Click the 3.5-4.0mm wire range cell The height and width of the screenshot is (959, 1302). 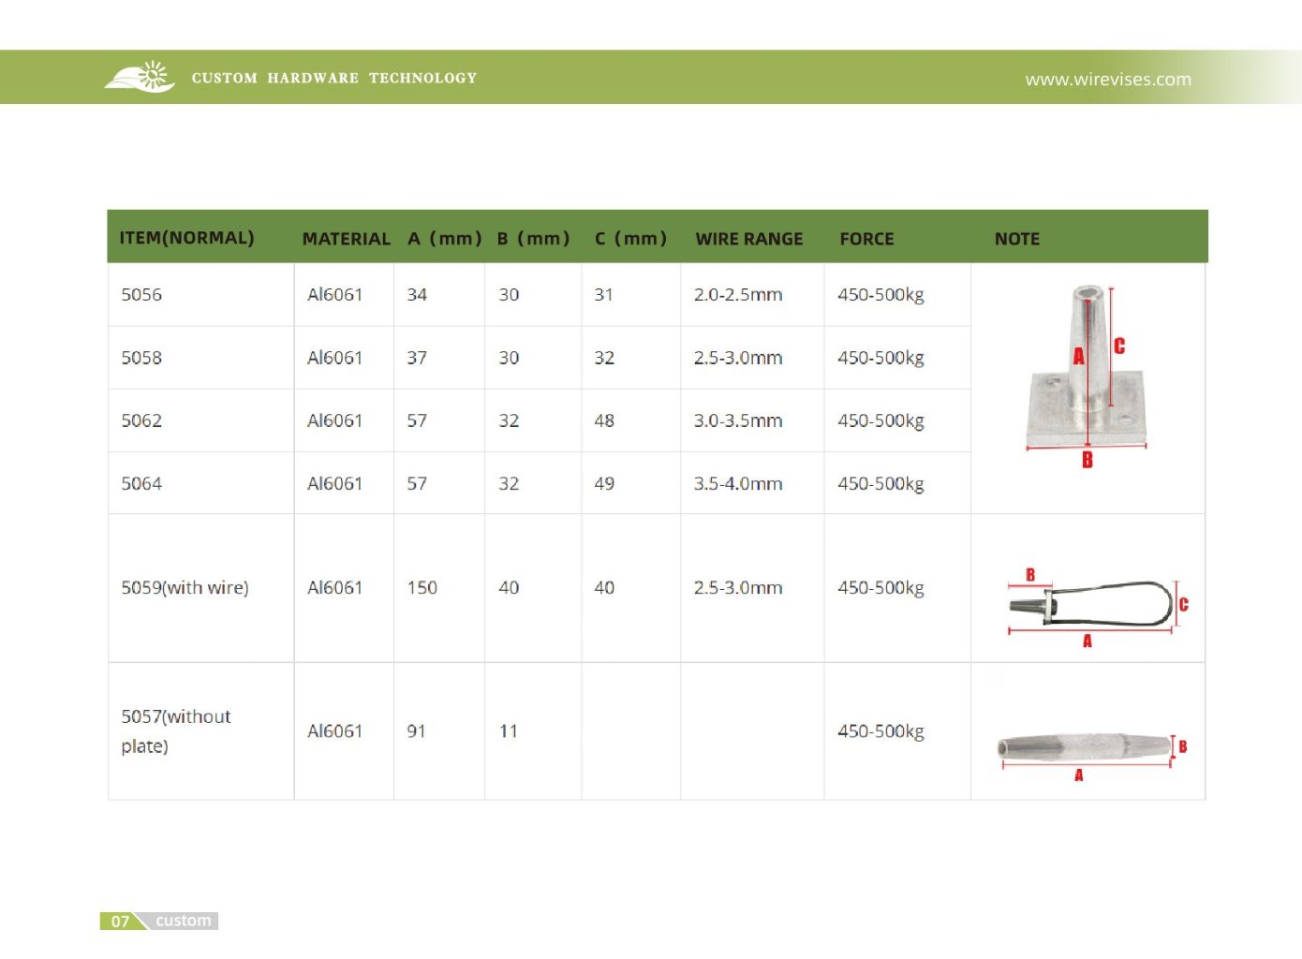737,484
